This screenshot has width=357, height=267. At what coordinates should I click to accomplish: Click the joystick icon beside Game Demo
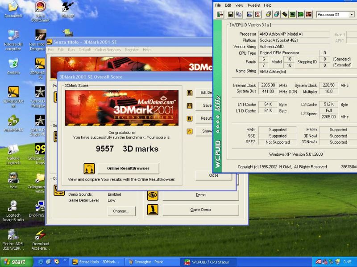153,210
